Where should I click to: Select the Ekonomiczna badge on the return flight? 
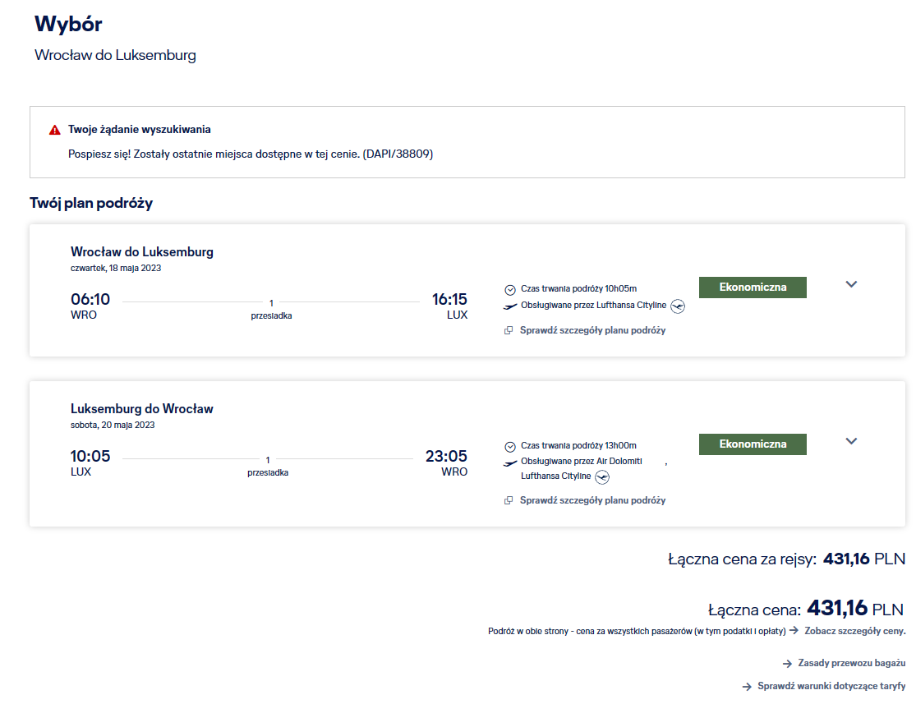pyautogui.click(x=753, y=444)
